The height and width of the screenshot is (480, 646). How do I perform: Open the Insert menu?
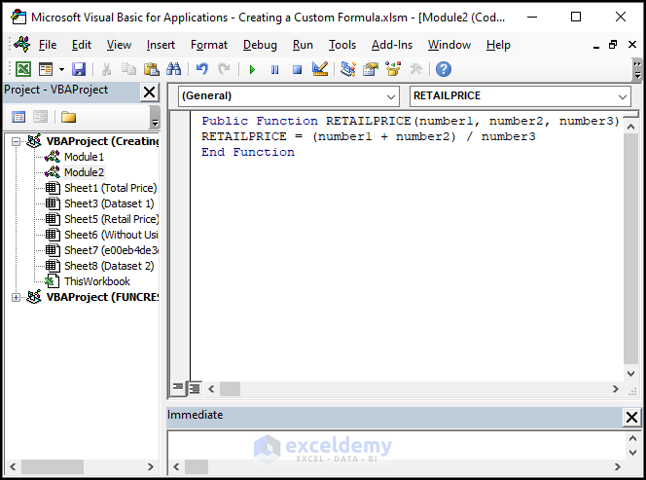(161, 45)
